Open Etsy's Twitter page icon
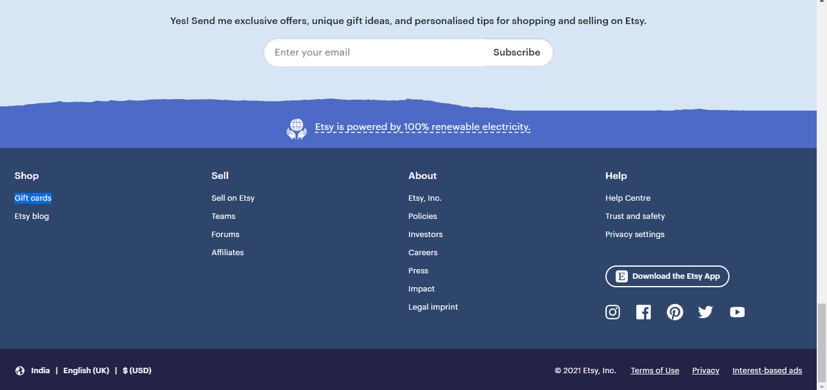This screenshot has width=827, height=390. pos(706,313)
